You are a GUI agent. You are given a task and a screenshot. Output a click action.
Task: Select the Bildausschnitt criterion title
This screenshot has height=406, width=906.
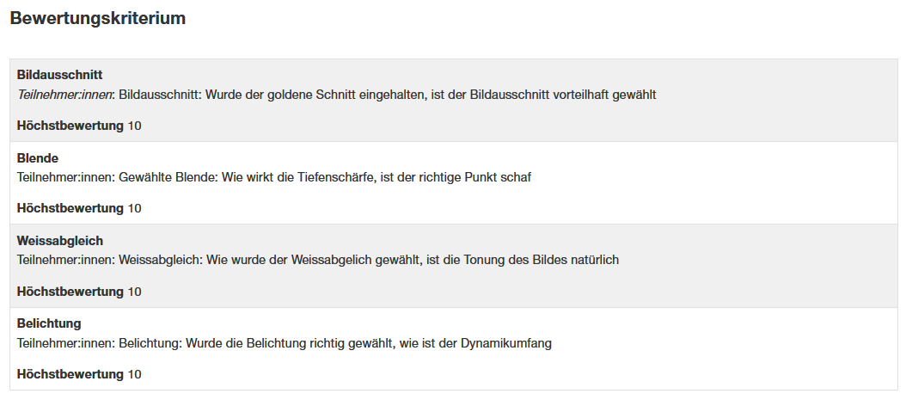pyautogui.click(x=59, y=75)
